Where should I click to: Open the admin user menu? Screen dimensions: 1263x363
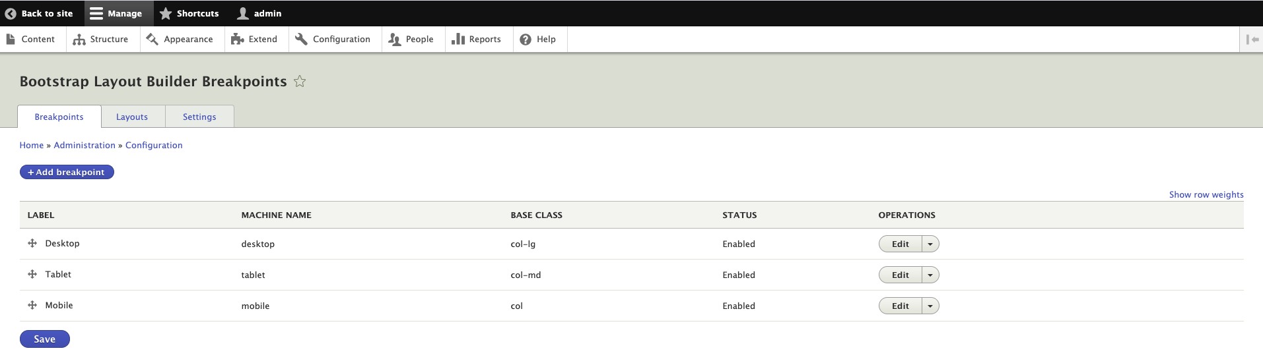tap(259, 13)
